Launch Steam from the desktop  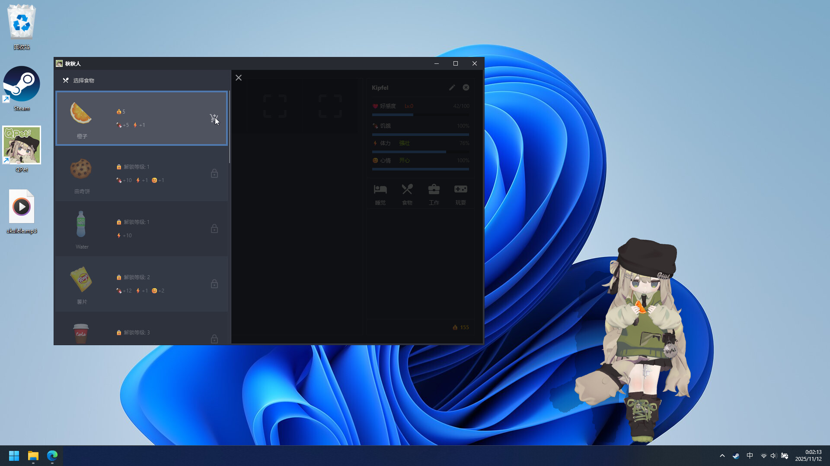click(x=21, y=84)
